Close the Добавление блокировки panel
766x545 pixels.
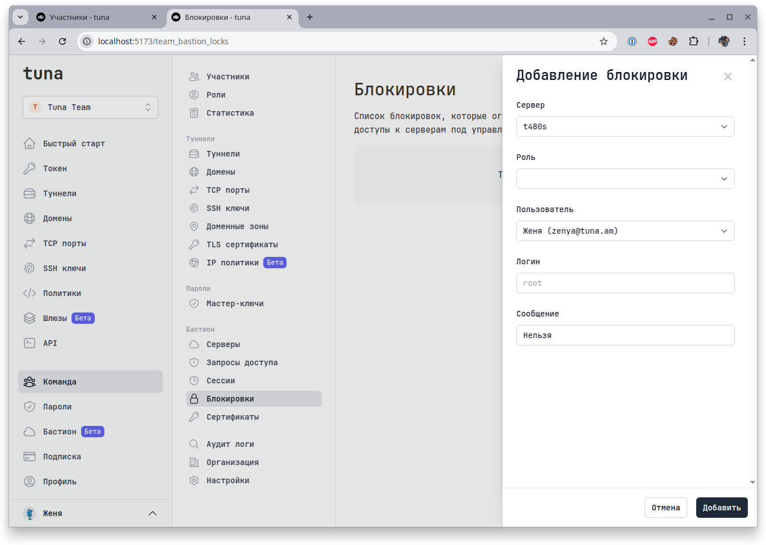(727, 77)
